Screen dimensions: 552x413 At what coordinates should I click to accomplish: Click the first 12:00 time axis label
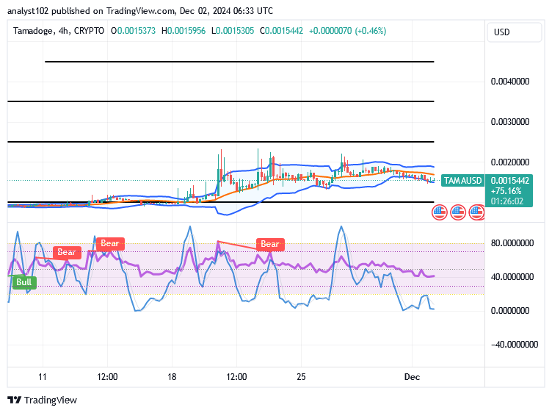click(x=107, y=377)
